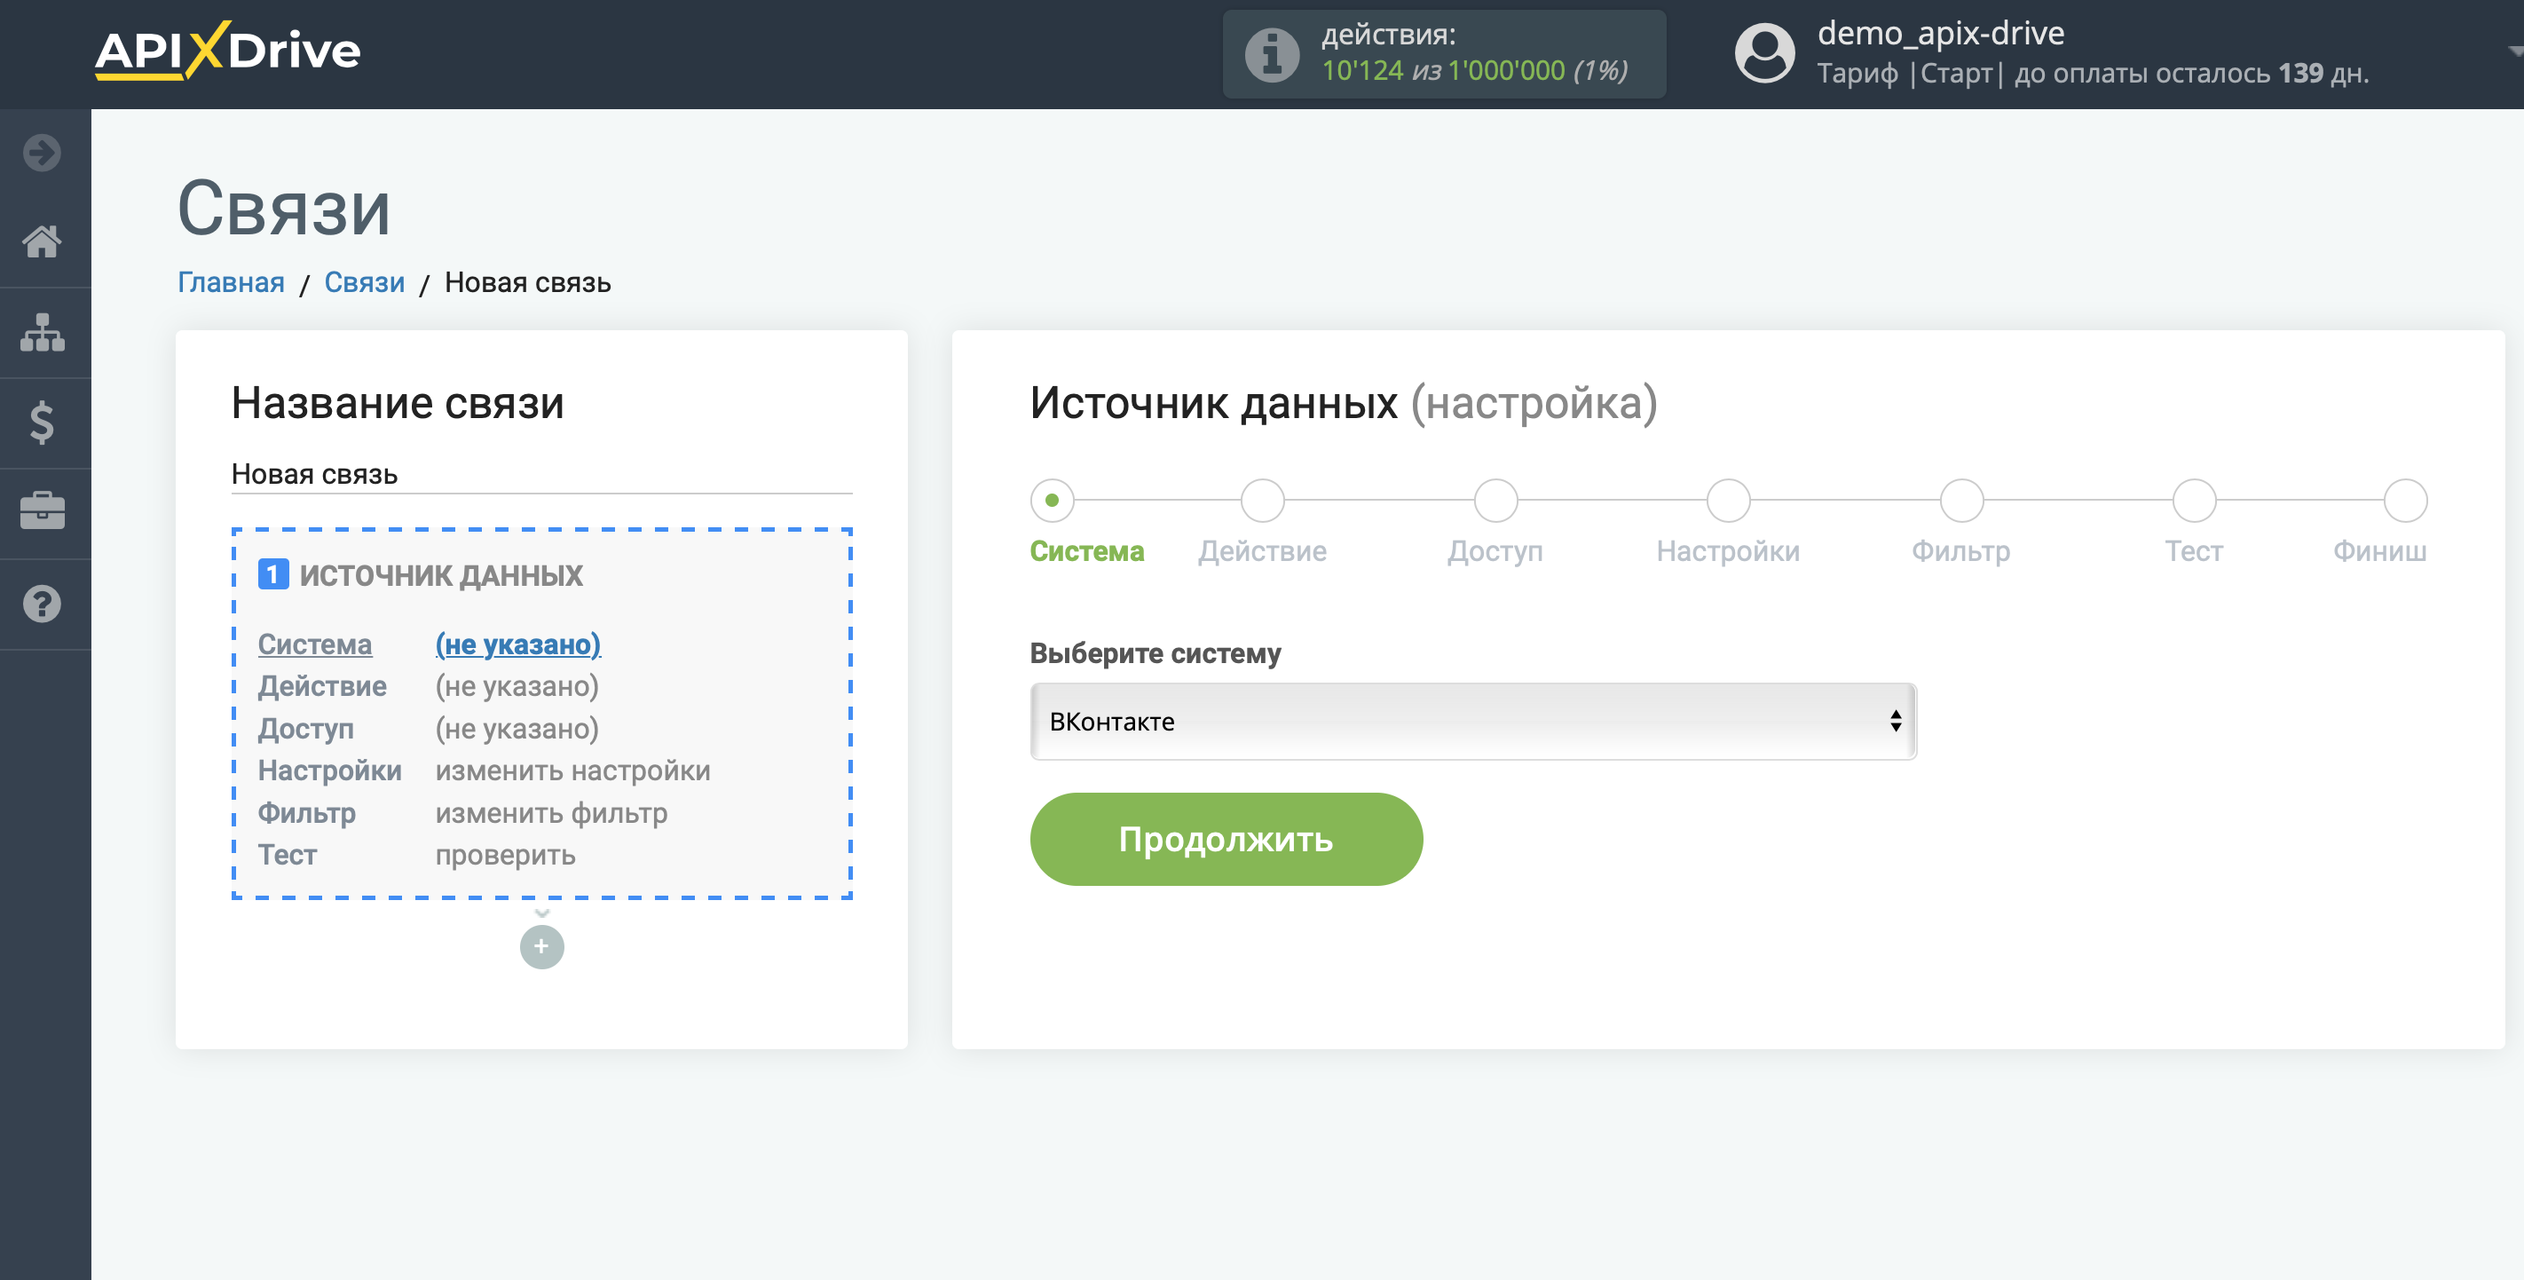Click the Финиш step label
Viewport: 2524px width, 1280px height.
tap(2379, 552)
